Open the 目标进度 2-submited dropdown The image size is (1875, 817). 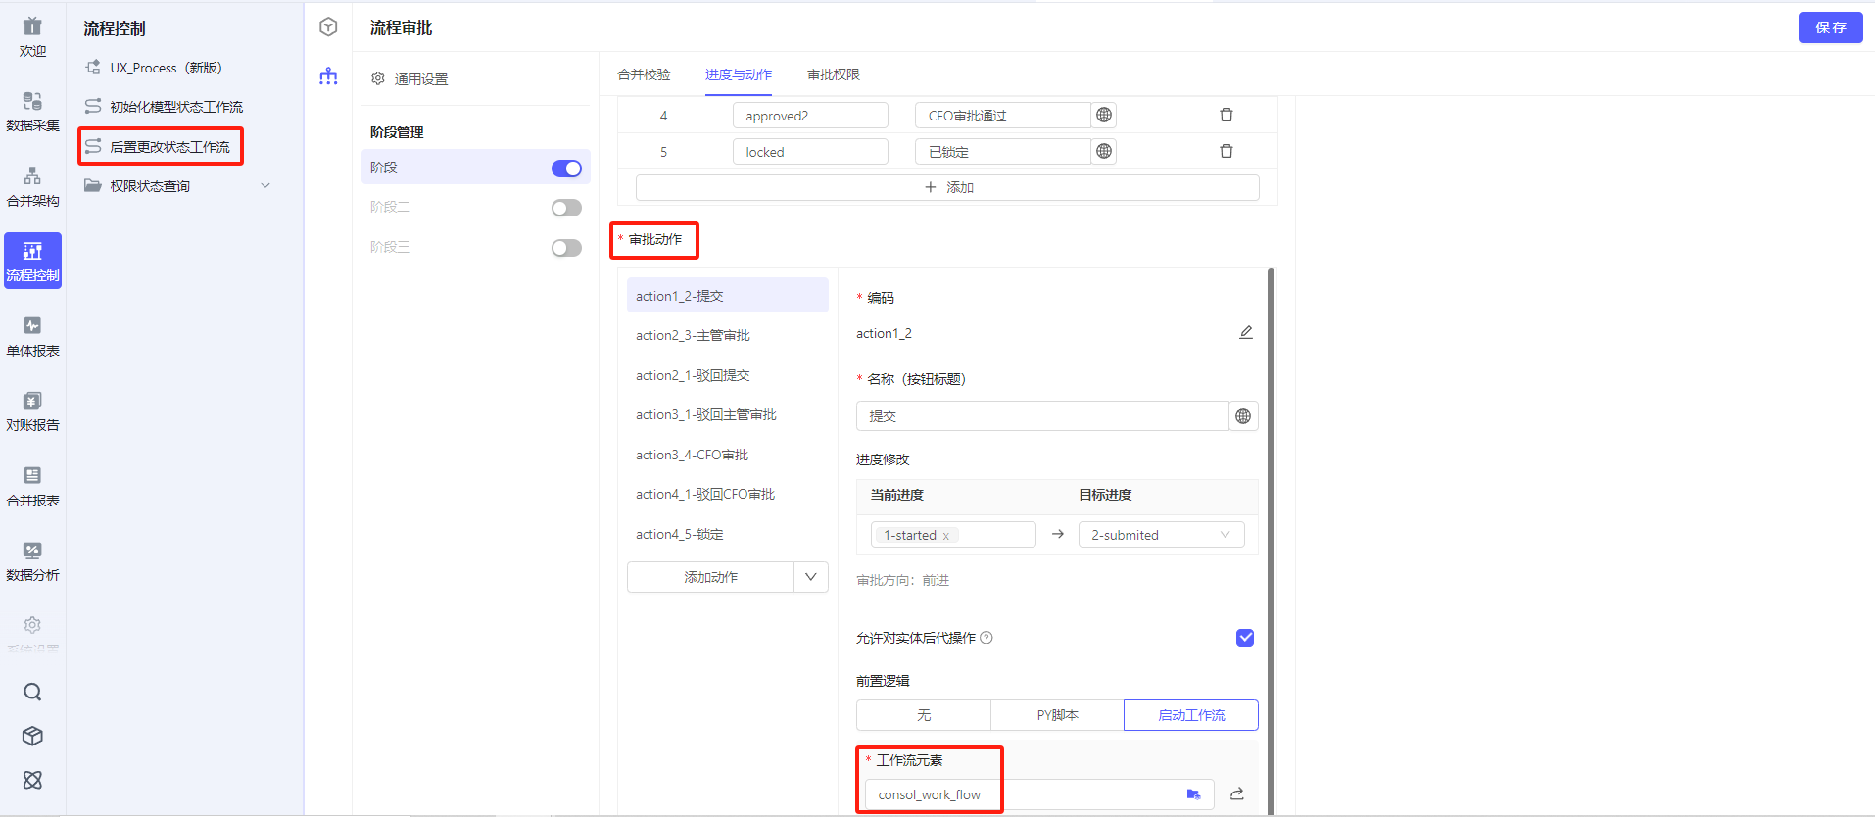[1161, 535]
